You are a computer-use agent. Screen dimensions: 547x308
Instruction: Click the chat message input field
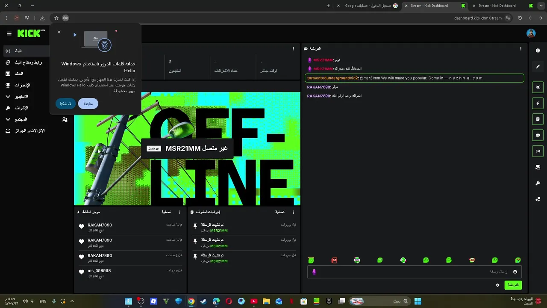tap(414, 272)
